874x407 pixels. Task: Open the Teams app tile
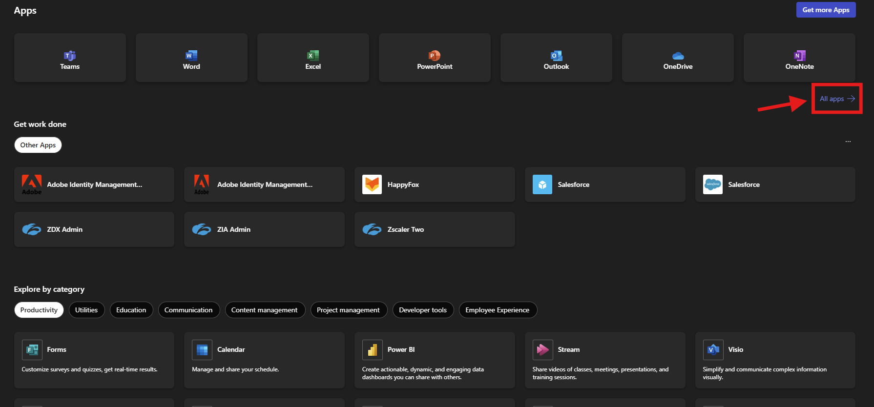coord(70,58)
